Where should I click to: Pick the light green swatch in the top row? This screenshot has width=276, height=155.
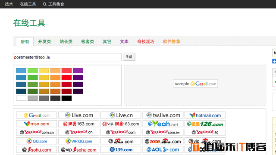click(x=33, y=71)
